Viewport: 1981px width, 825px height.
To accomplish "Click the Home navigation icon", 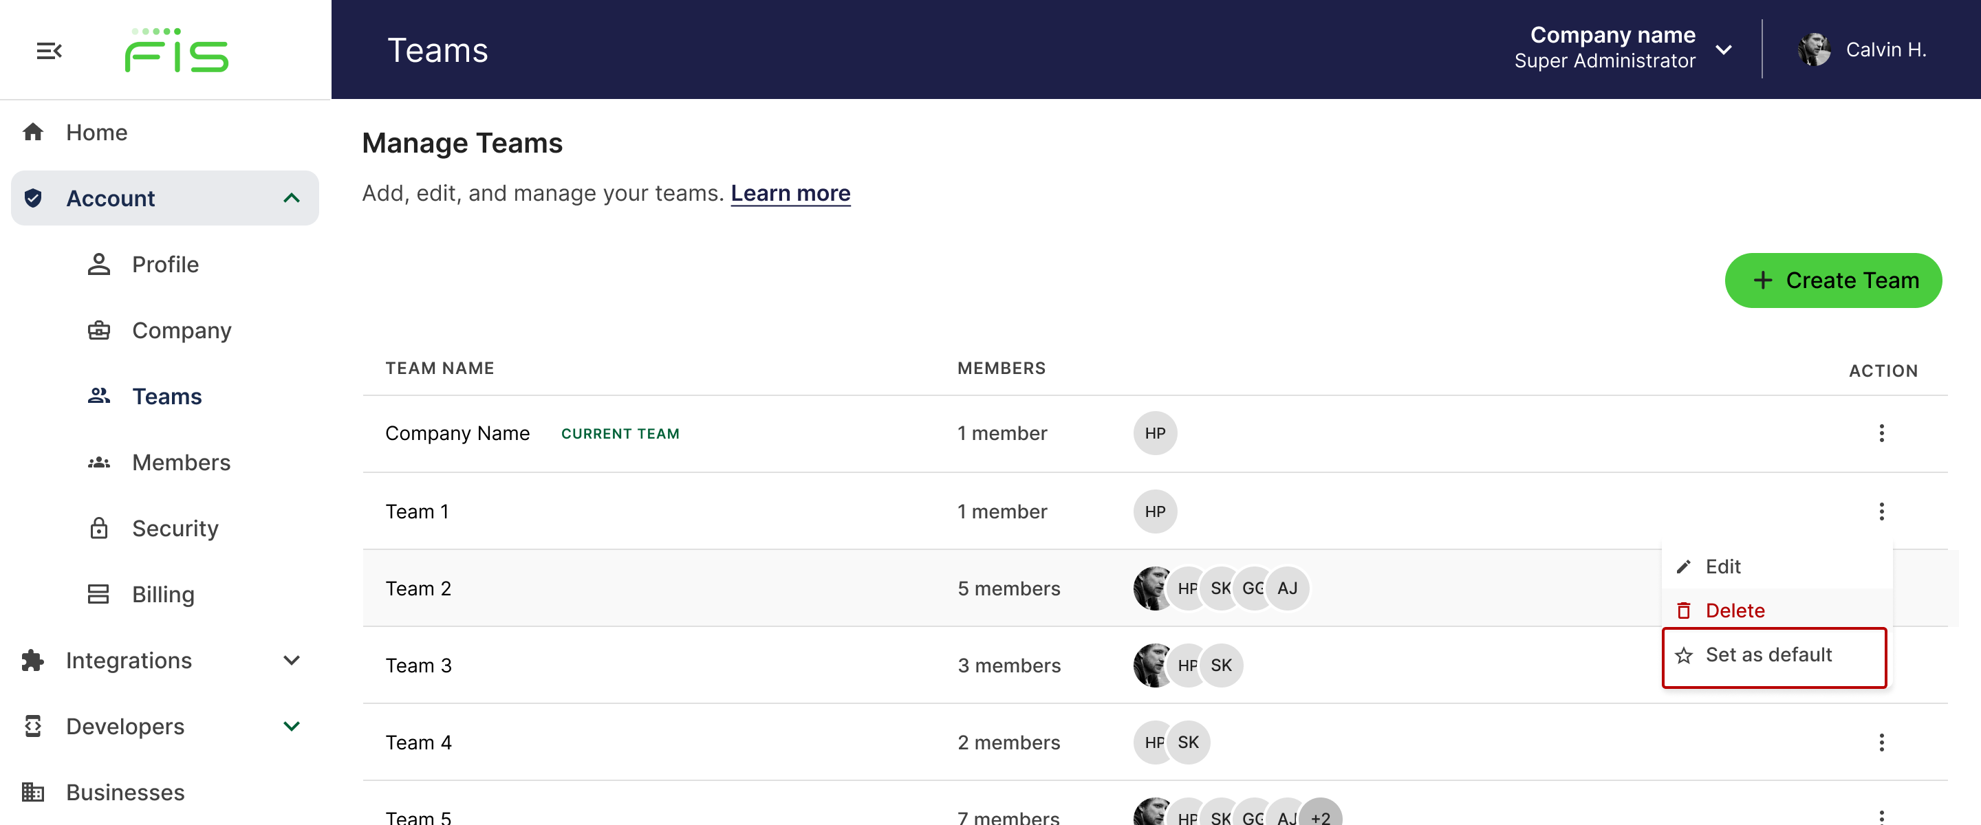I will tap(33, 131).
